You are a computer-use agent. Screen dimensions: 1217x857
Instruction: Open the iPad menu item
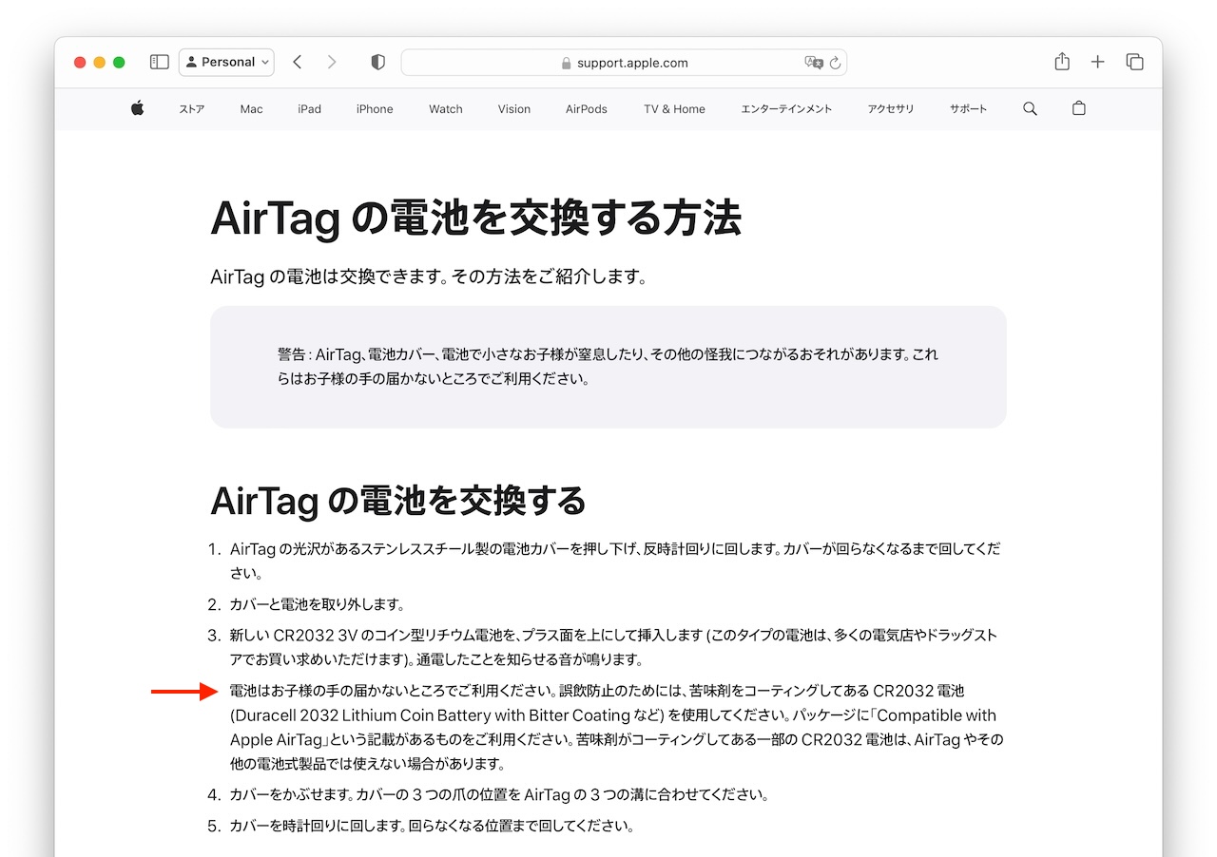pos(309,109)
